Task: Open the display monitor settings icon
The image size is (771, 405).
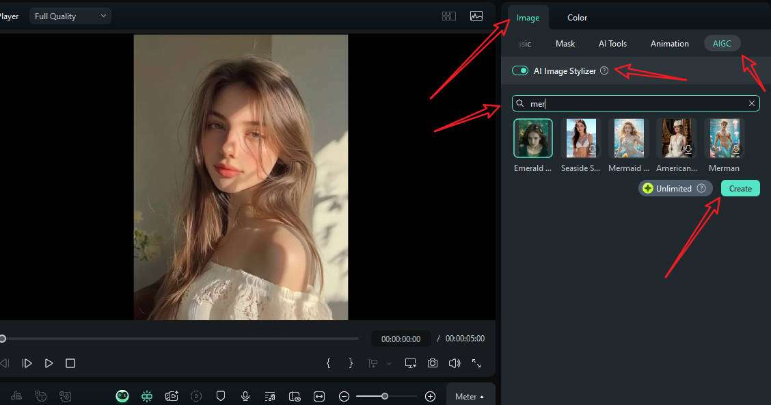Action: pos(411,363)
